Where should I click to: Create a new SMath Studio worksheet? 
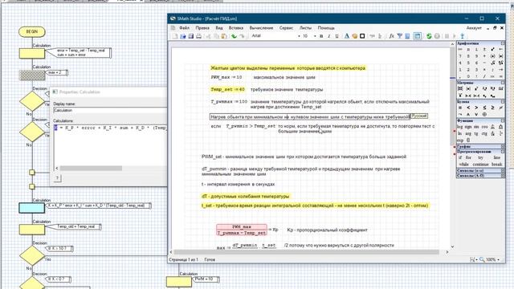tap(175, 36)
